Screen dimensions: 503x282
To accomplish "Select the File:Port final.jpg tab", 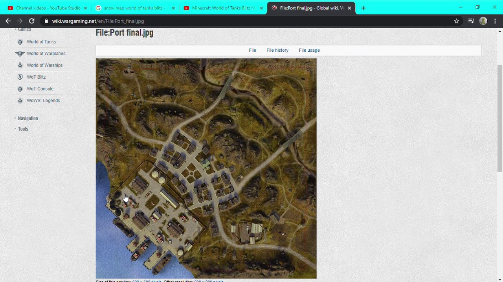I will 310,8.
